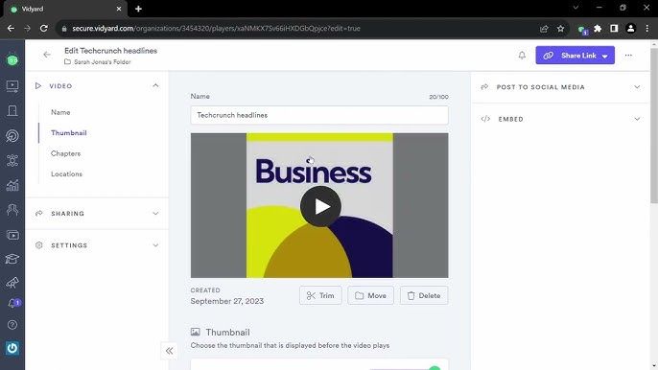Open Sarah Jonas's Folder link
658x370 pixels.
103,62
